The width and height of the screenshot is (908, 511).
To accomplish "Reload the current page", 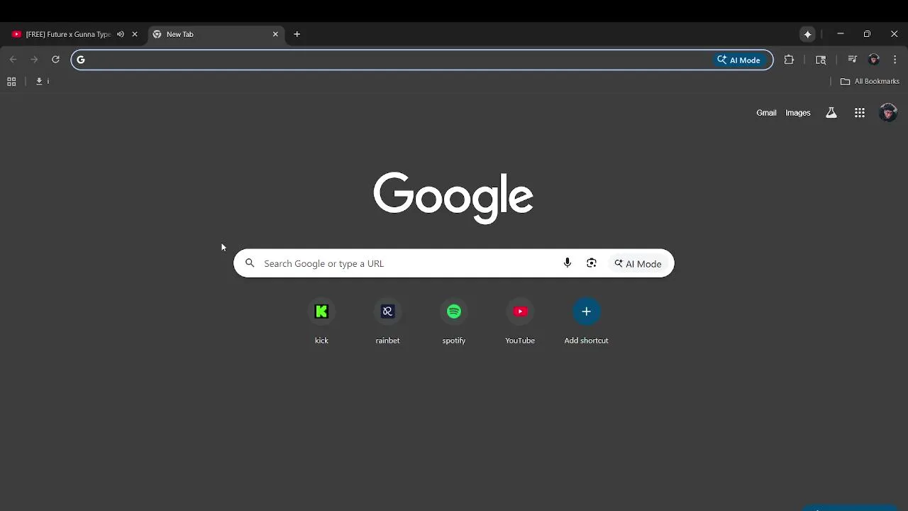I will pyautogui.click(x=55, y=60).
